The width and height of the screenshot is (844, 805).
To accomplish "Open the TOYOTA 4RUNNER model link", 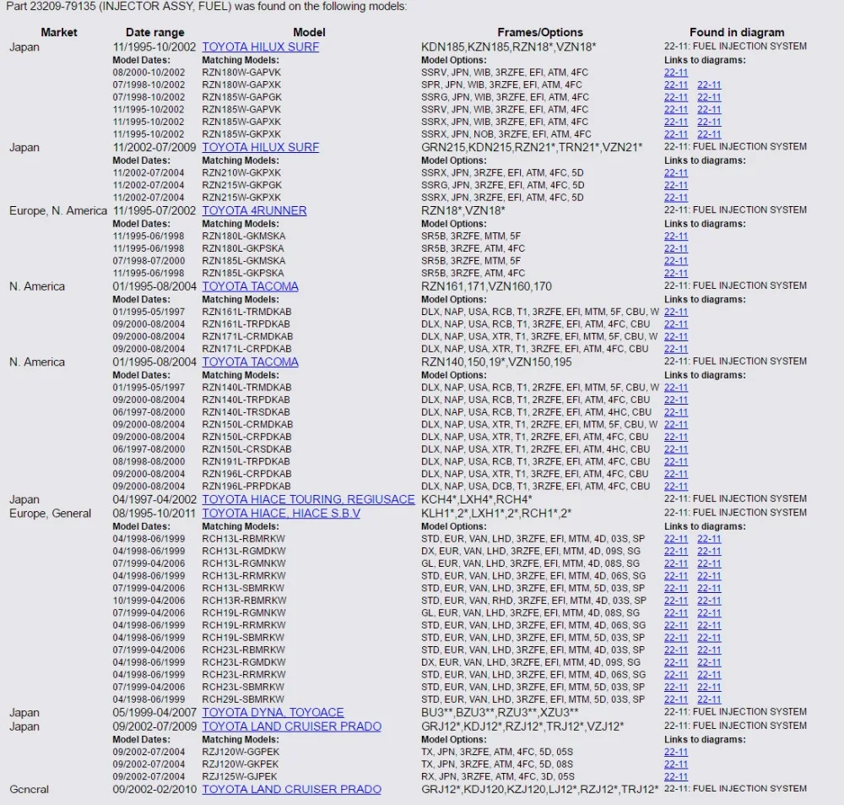I will [254, 210].
